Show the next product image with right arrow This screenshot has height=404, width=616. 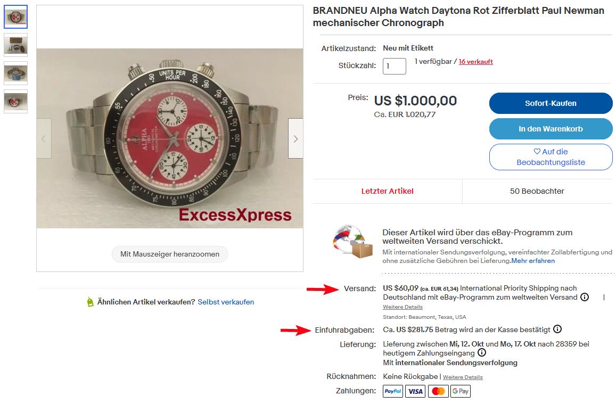296,138
